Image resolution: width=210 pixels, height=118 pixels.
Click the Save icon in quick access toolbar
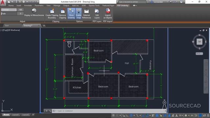click(x=16, y=2)
